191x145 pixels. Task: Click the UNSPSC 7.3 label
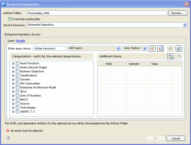pos(27,112)
